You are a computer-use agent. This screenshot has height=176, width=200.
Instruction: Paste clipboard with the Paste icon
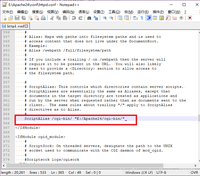coord(65,18)
